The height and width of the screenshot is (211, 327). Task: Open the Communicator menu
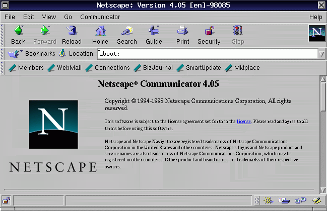(x=100, y=17)
